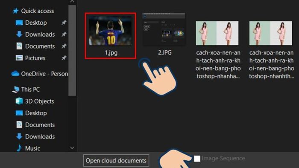Open the pinned Downloads folder icon
Screen dimensions: 299x168
tap(19, 34)
